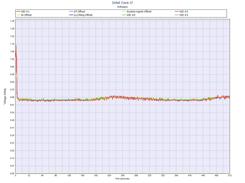The image size is (245, 183).
Task: Click the 128 tick on time axis
Action: (69, 175)
